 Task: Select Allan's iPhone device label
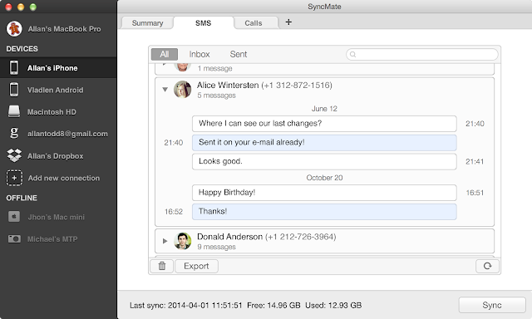point(52,68)
